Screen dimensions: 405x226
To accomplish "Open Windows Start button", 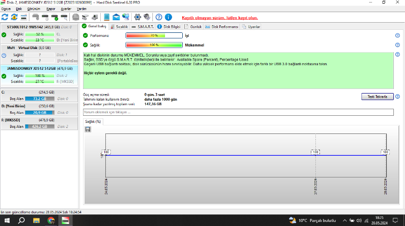I will point(7,220).
